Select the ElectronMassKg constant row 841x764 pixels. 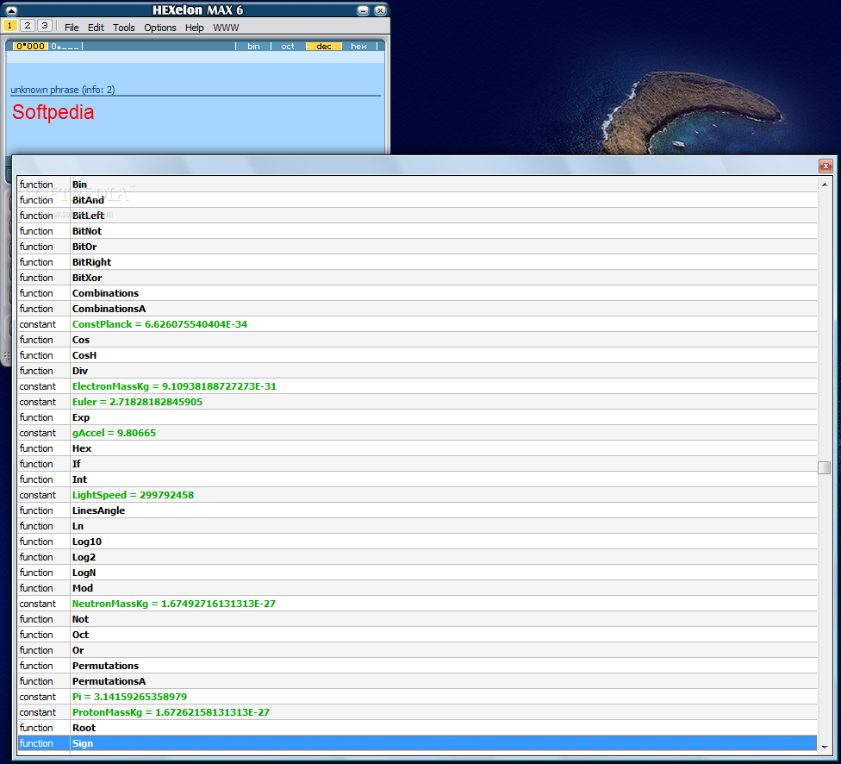pos(417,386)
